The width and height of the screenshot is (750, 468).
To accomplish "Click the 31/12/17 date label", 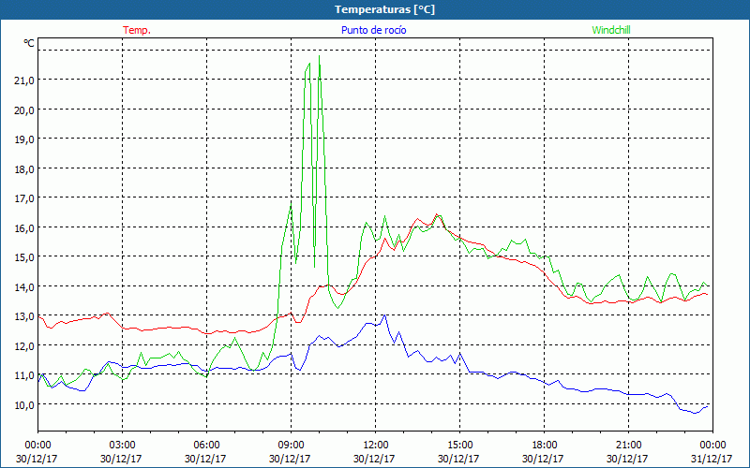I will coord(712,459).
